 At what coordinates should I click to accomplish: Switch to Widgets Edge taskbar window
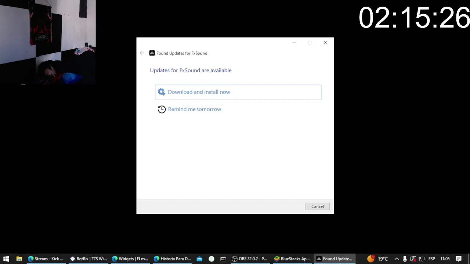[130, 259]
